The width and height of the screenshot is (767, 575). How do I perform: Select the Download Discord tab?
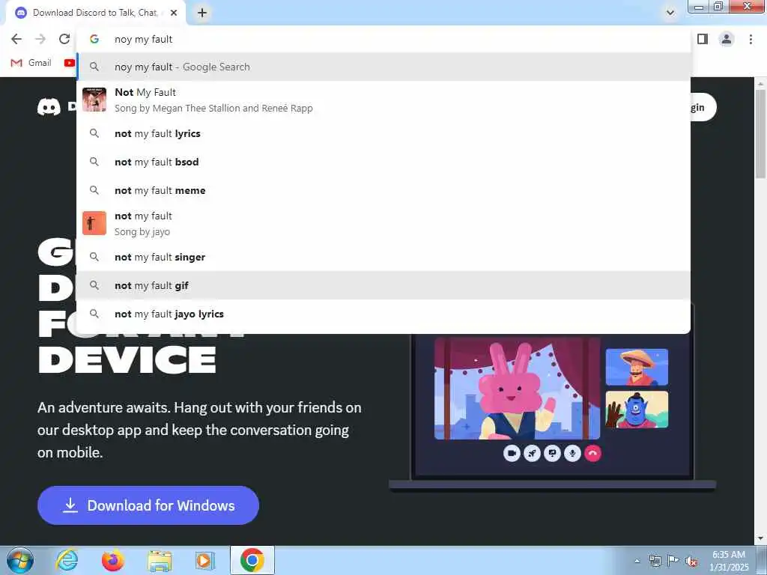pyautogui.click(x=95, y=13)
